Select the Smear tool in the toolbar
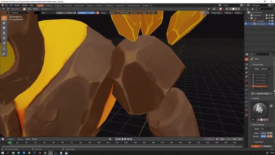The height and width of the screenshot is (155, 275). [x=4, y=28]
